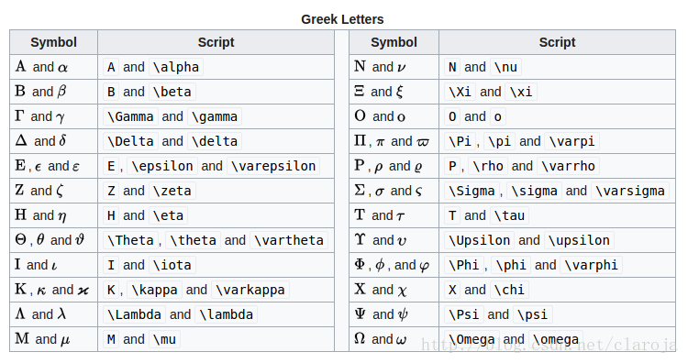Click the Greek Letters table title

tap(342, 19)
